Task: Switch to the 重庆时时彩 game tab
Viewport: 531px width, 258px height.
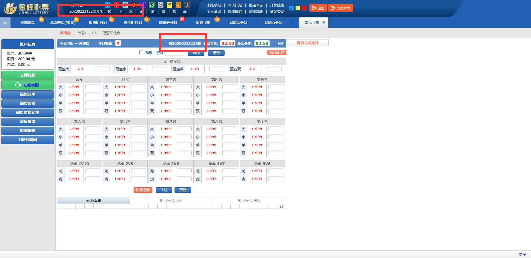Action: click(133, 23)
